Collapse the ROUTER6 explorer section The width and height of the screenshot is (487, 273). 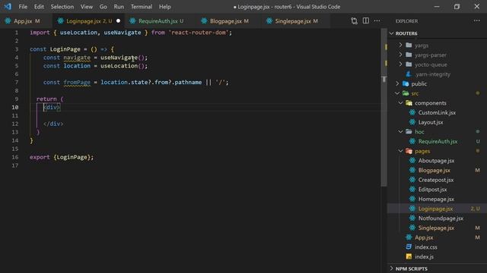pyautogui.click(x=437, y=33)
